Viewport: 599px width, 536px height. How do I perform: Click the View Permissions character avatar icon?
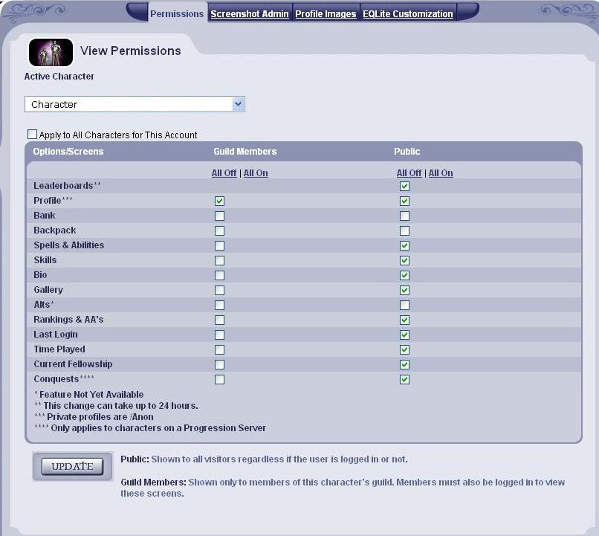tap(51, 52)
